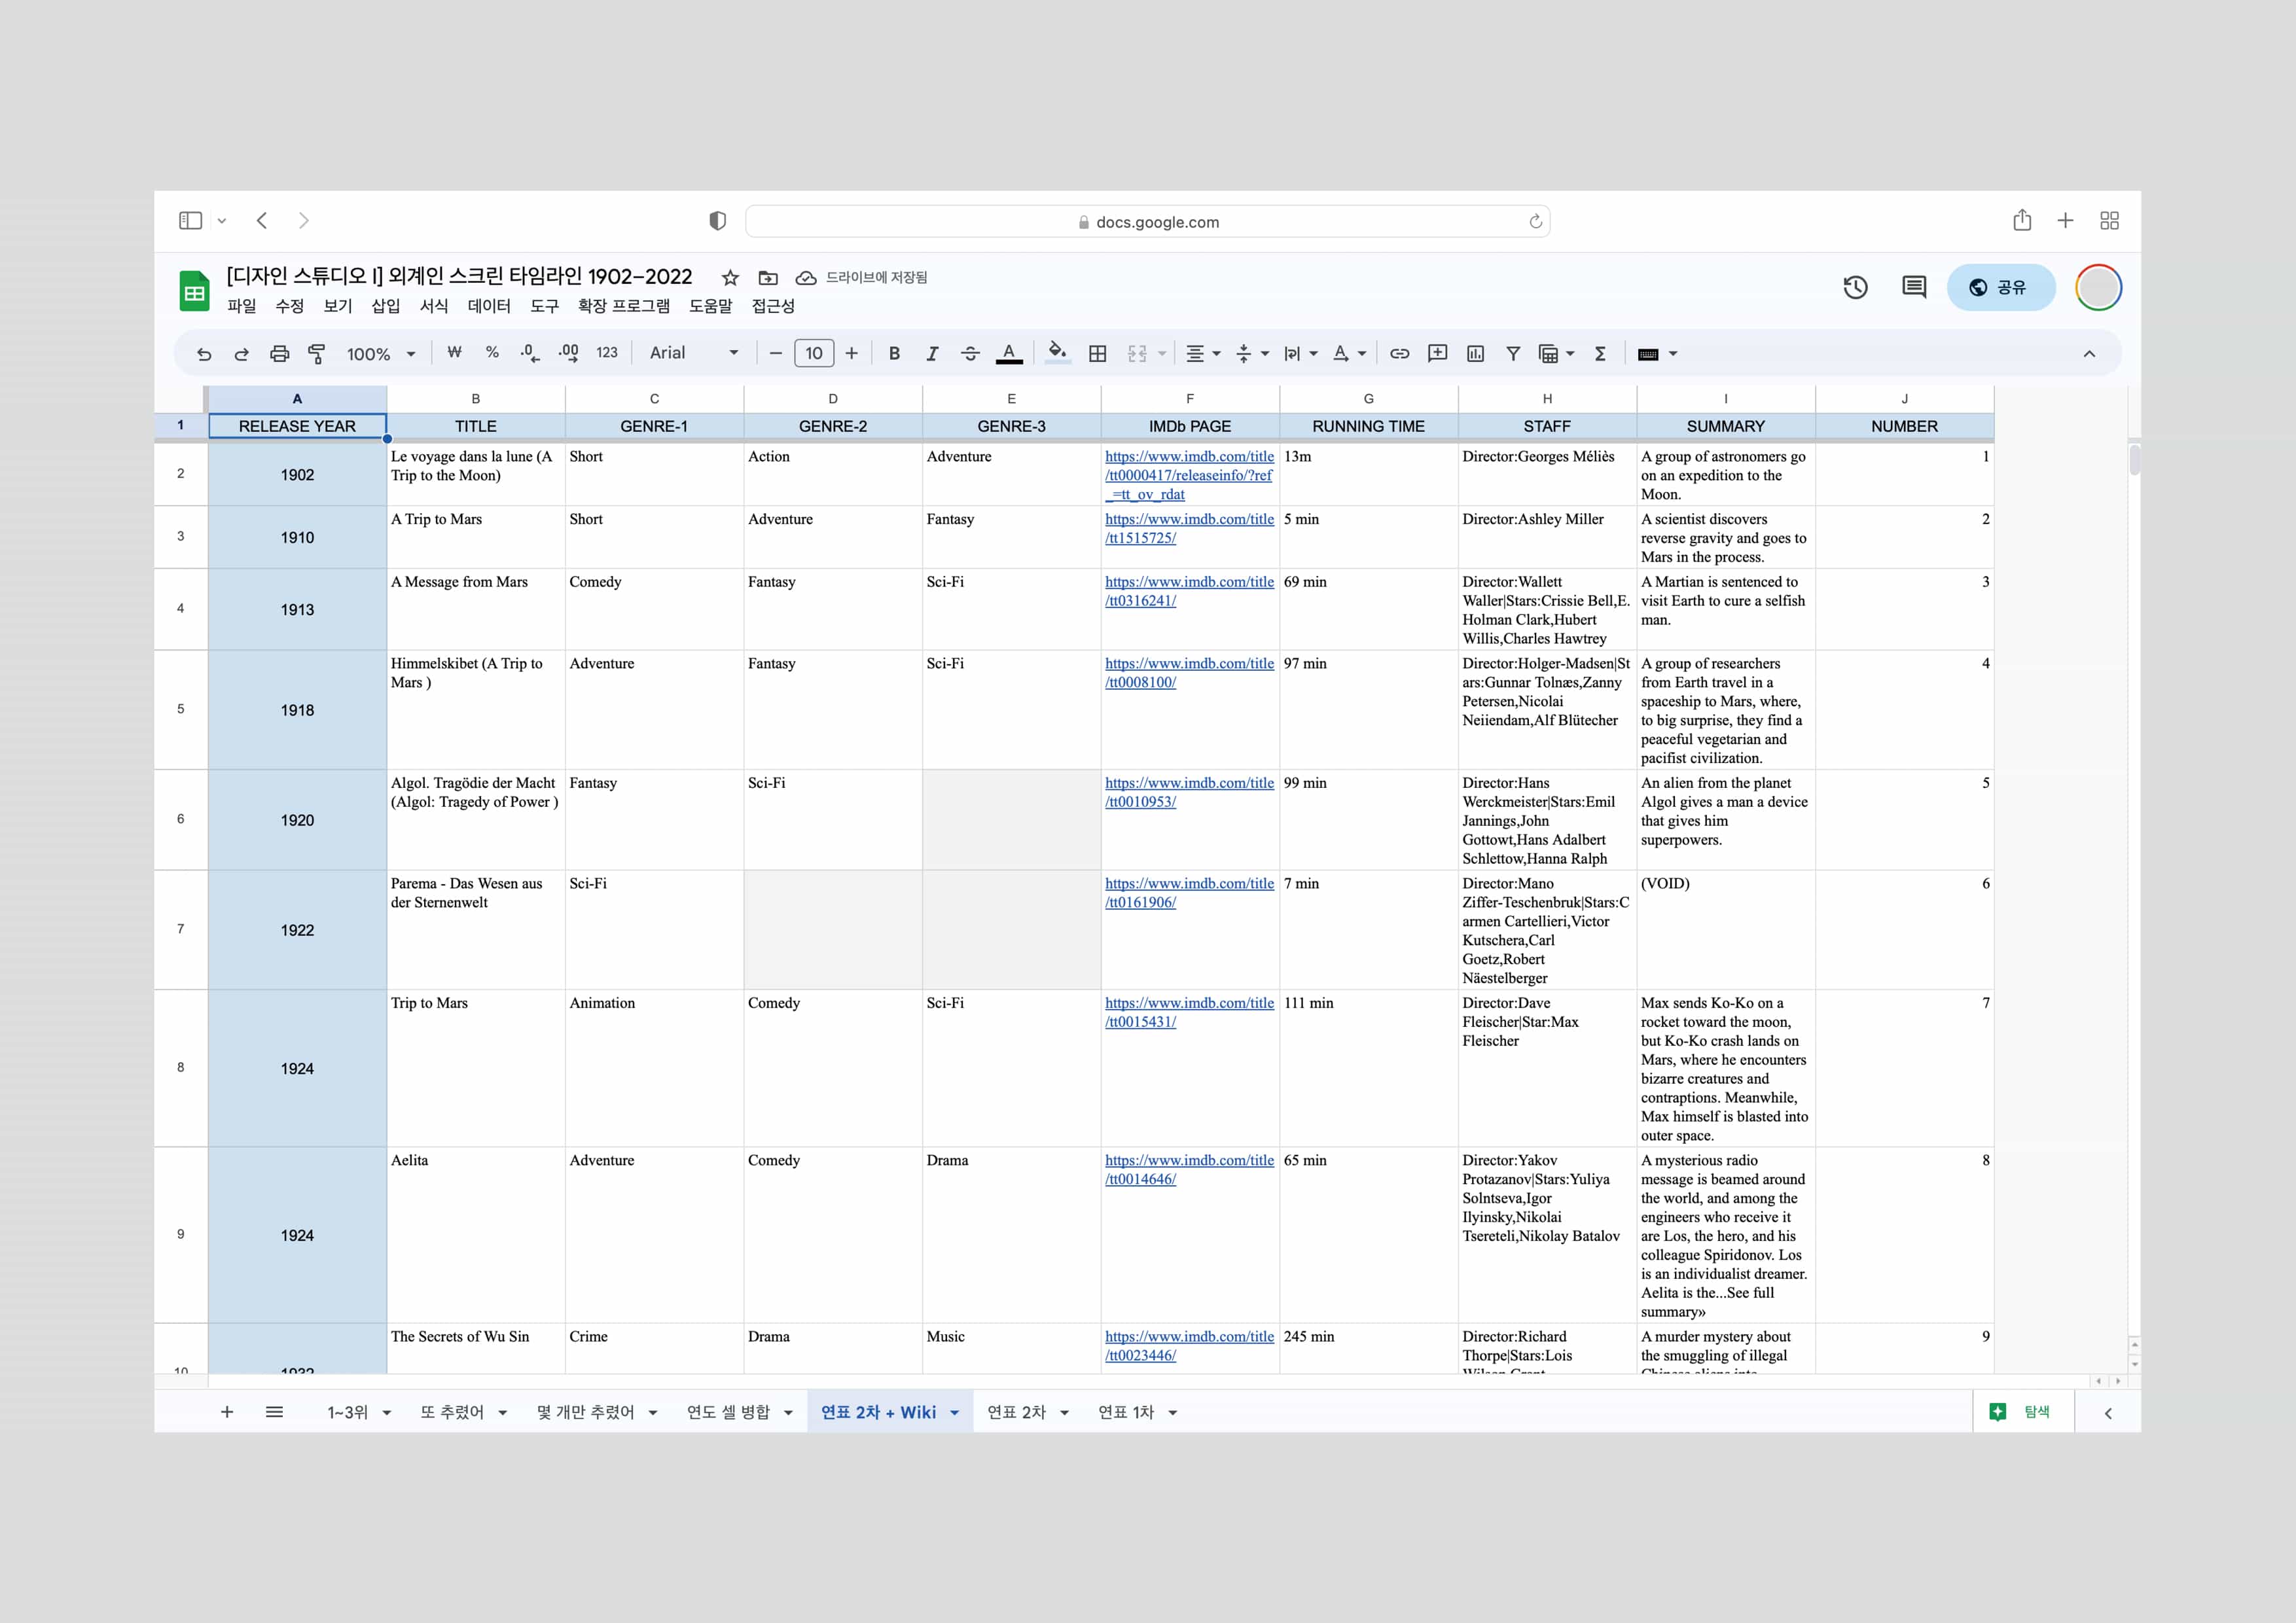Open the 데이터 menu
Screen dimensions: 2296x1623
tap(489, 306)
